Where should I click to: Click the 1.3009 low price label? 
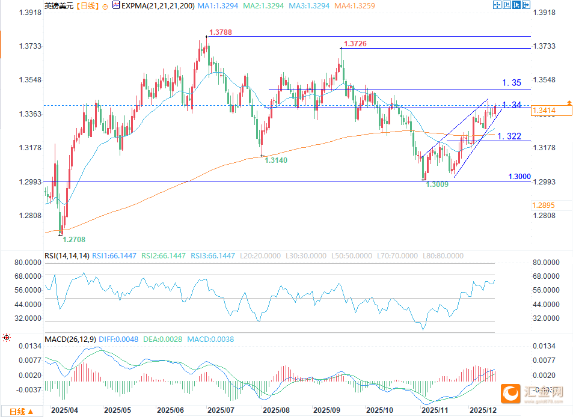(437, 184)
